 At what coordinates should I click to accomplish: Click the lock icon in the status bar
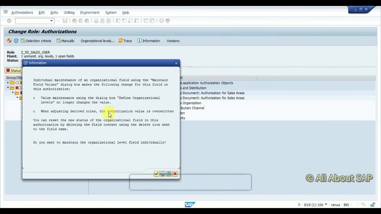[373, 205]
